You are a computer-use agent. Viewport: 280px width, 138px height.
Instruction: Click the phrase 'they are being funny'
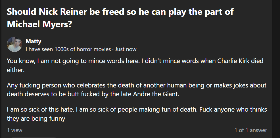(36, 118)
